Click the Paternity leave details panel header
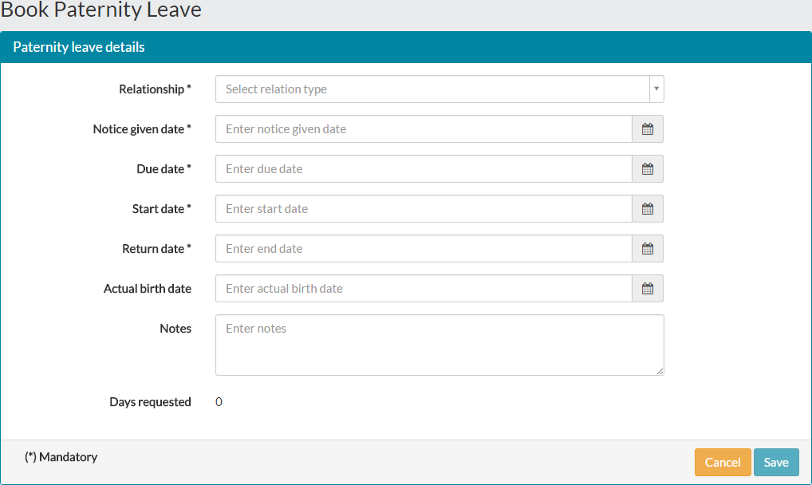This screenshot has height=485, width=812. click(406, 47)
